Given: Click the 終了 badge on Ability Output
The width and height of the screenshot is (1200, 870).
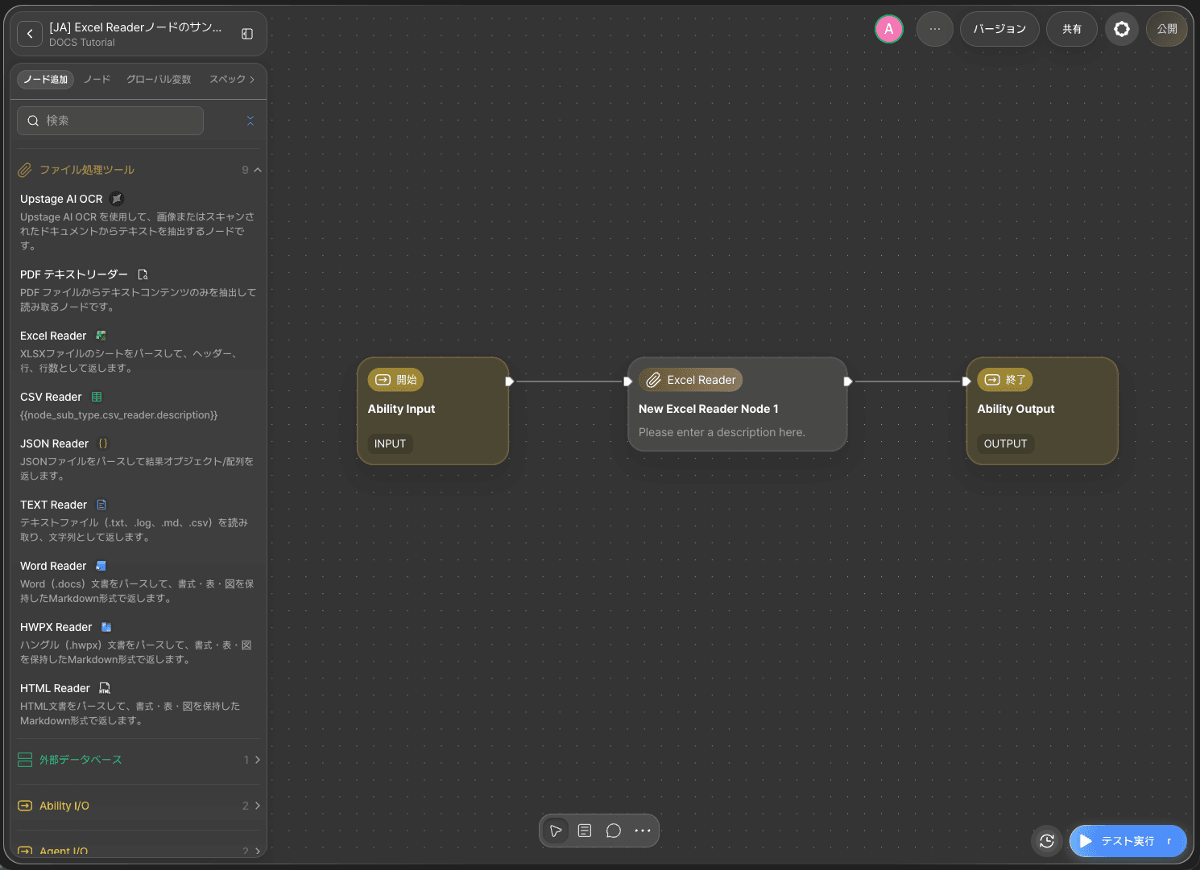Looking at the screenshot, I should coord(1005,380).
